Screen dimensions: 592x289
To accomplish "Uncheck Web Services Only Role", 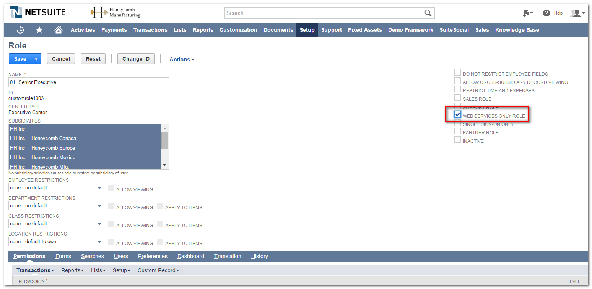I will [457, 115].
